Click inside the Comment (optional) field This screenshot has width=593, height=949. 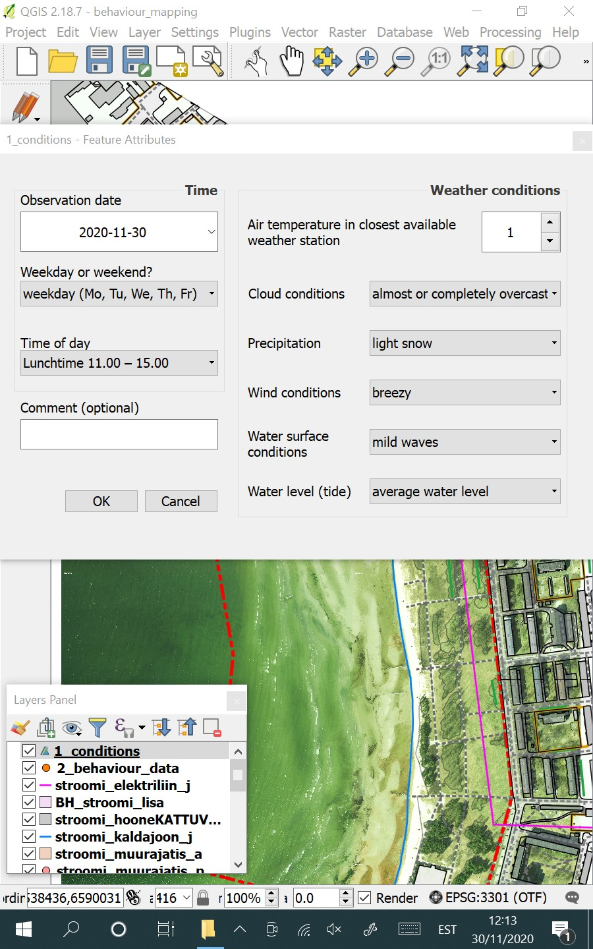coord(119,434)
